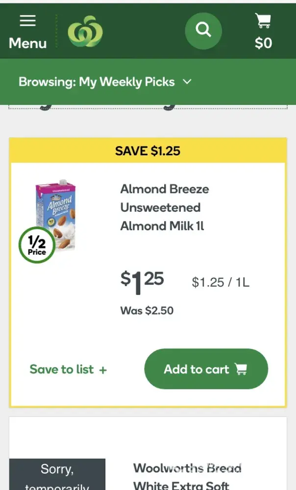This screenshot has height=490, width=296.
Task: Open Almond Breeze Unsweetened Almond Milk title
Action: (x=165, y=207)
